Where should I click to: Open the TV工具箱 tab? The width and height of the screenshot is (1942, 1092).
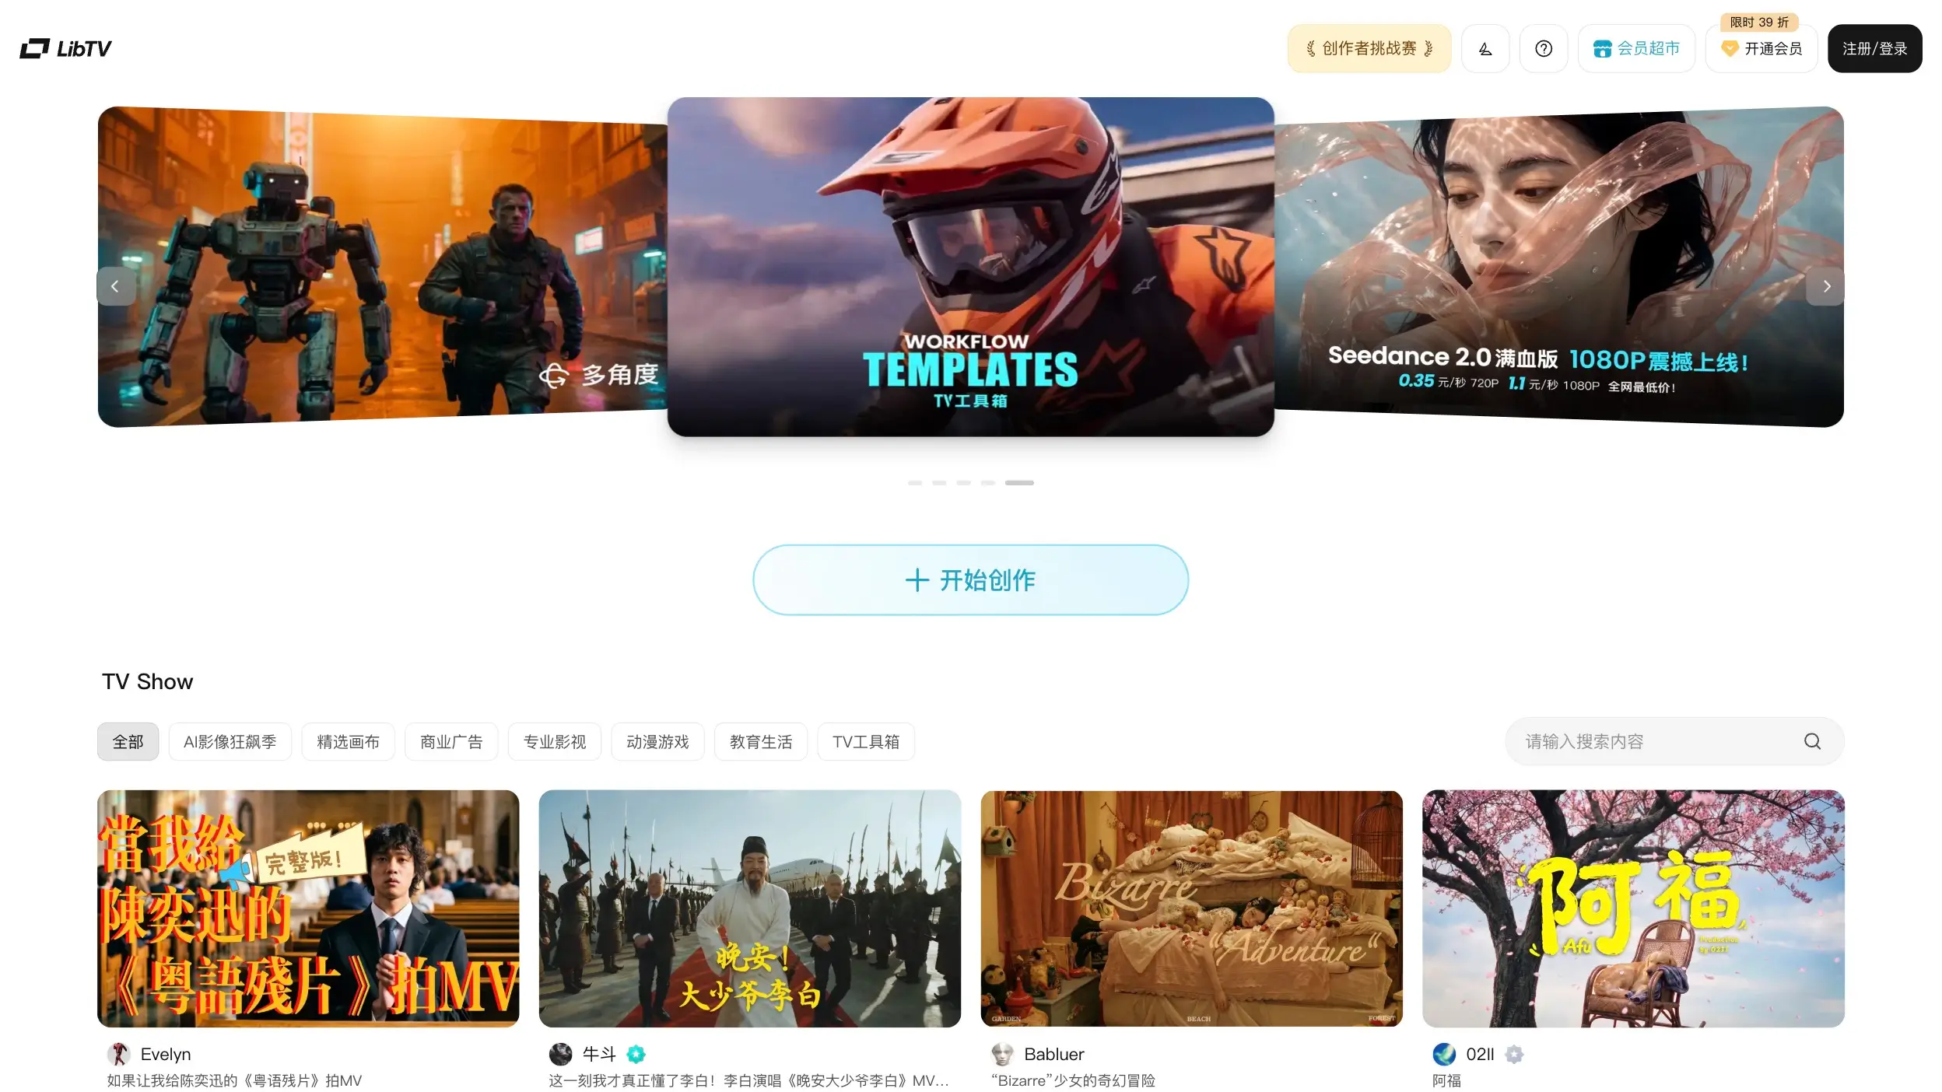pyautogui.click(x=865, y=741)
